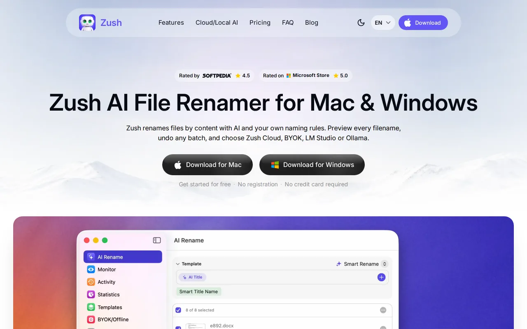
Task: Click Download for Windows button
Action: (312, 164)
